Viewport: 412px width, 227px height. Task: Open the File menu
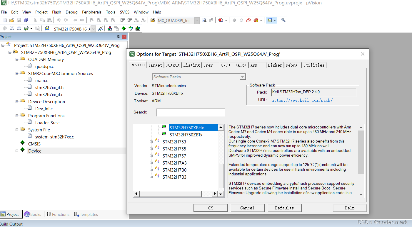coord(4,12)
